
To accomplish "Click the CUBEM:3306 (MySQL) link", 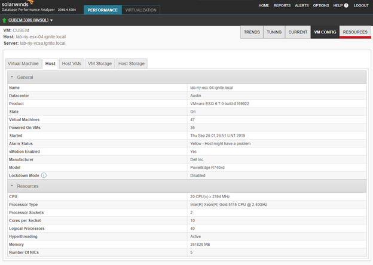I will pos(28,20).
